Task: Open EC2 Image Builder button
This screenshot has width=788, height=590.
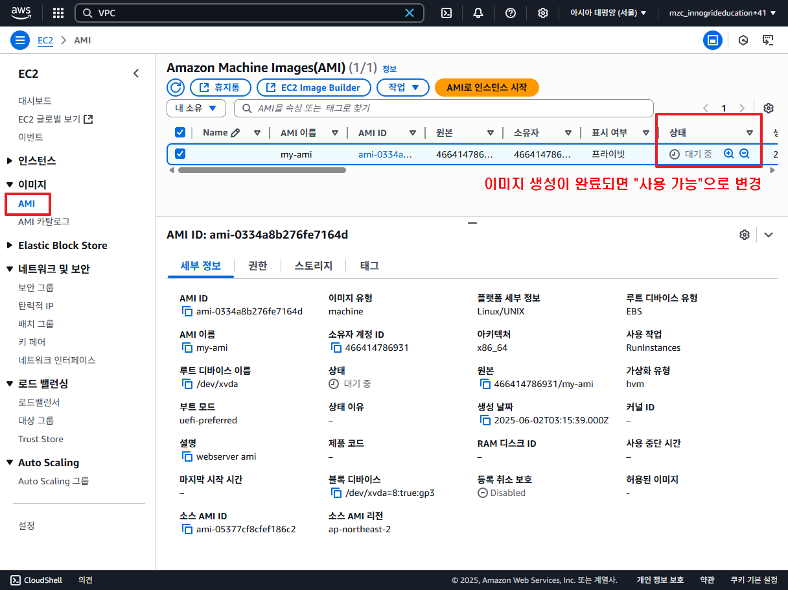Action: (314, 88)
